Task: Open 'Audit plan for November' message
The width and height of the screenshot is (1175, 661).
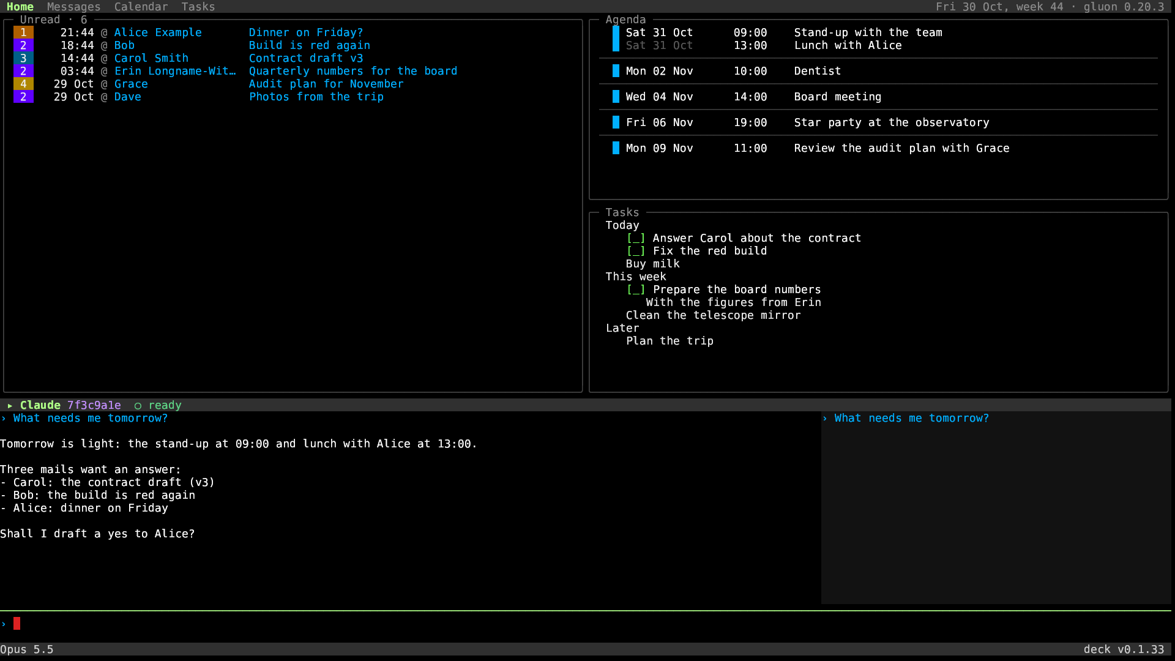Action: tap(326, 84)
